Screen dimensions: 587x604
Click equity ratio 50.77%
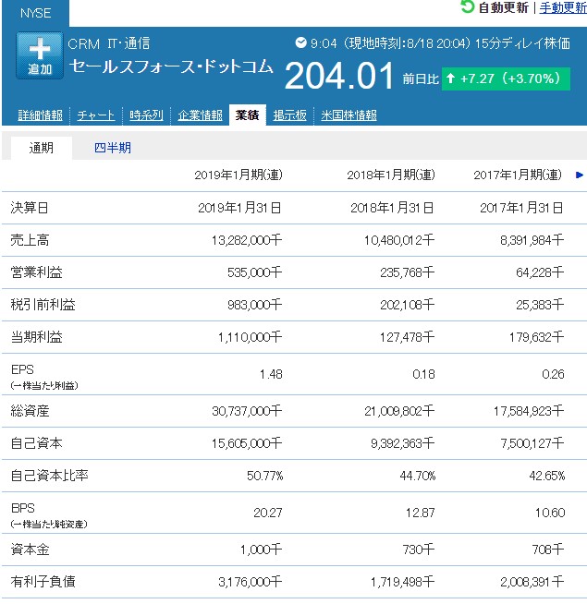(x=265, y=477)
